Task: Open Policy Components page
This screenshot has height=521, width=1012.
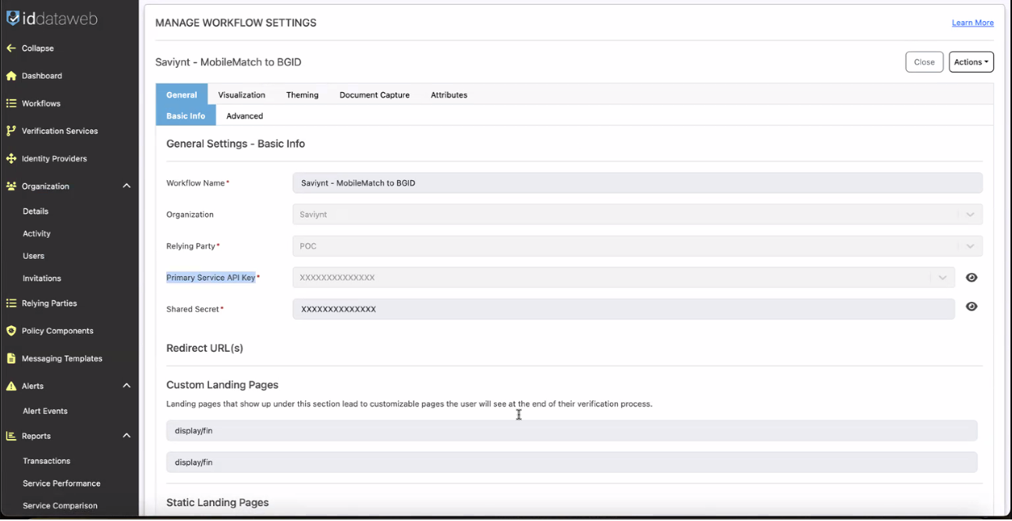Action: point(57,331)
